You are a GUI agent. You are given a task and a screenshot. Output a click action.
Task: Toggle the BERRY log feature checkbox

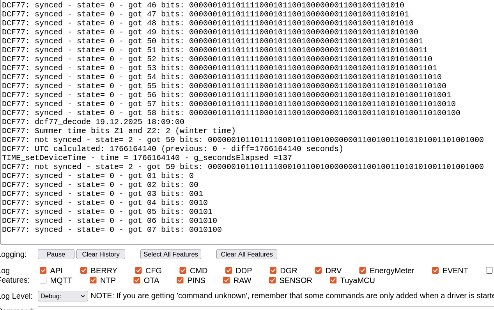coord(84,270)
